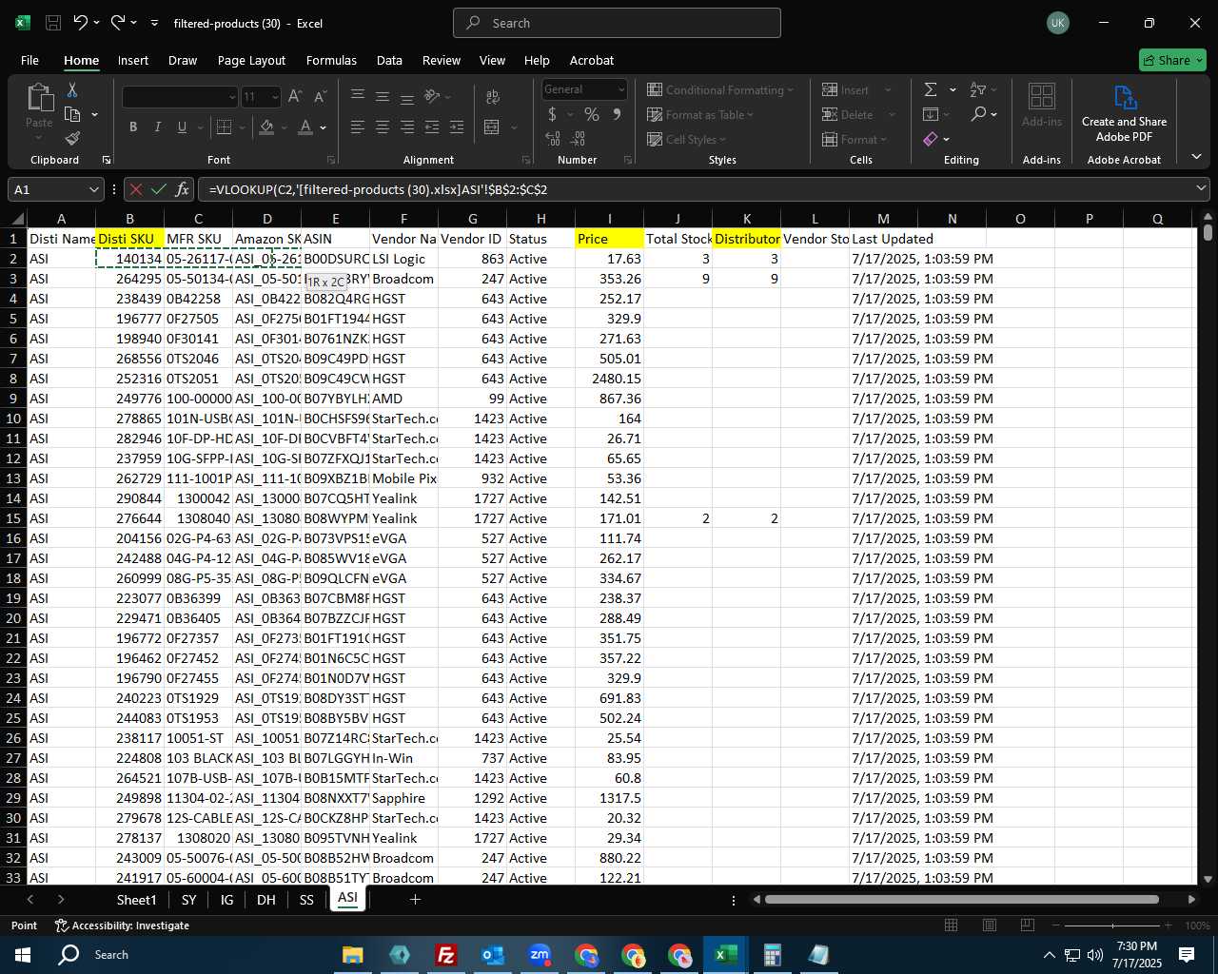The image size is (1218, 974).
Task: Click the Increase Decimal icon
Action: [x=553, y=139]
